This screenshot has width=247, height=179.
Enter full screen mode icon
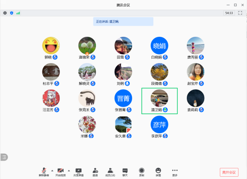point(240,13)
